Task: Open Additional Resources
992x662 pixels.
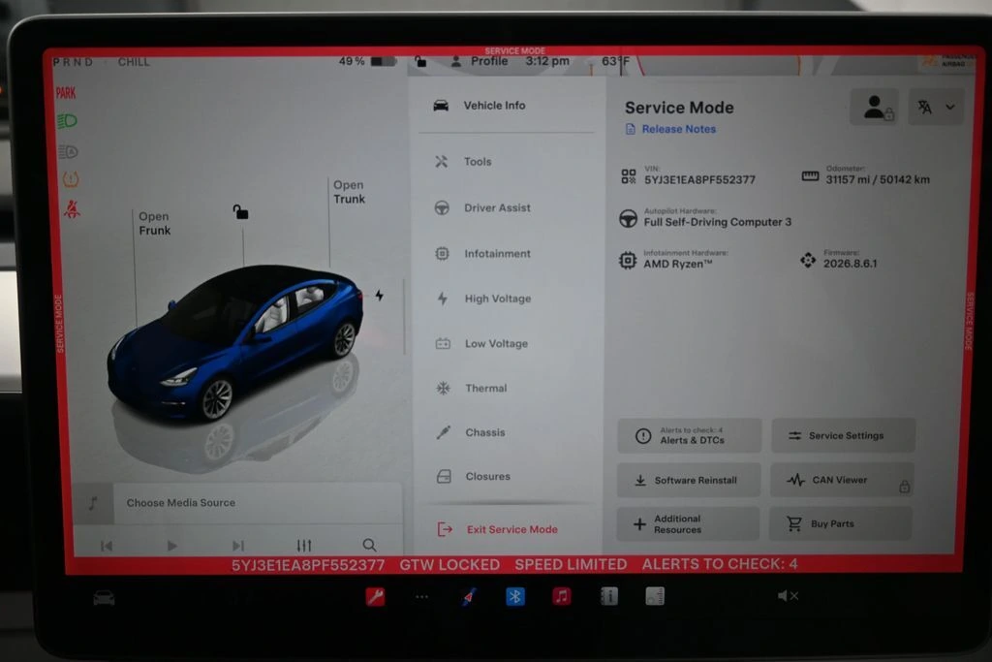Action: coord(688,523)
